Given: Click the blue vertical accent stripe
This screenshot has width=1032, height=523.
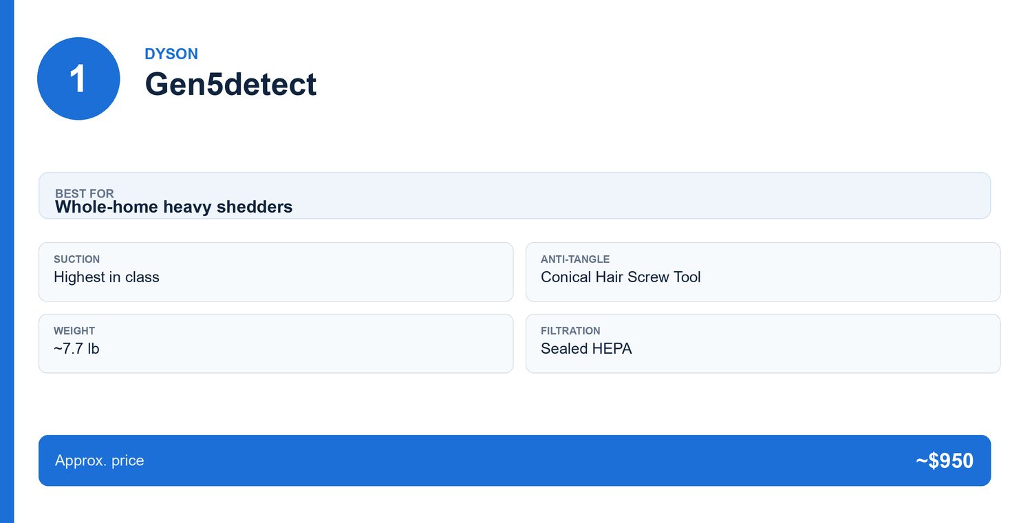Looking at the screenshot, I should pyautogui.click(x=7, y=261).
